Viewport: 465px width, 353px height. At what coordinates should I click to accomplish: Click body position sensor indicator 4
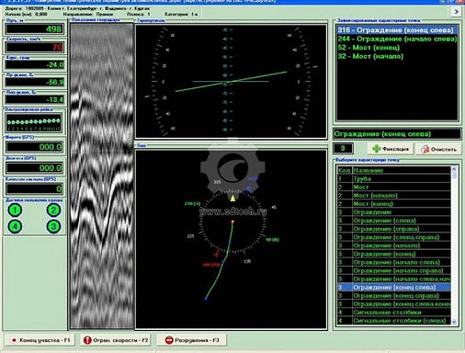15,226
